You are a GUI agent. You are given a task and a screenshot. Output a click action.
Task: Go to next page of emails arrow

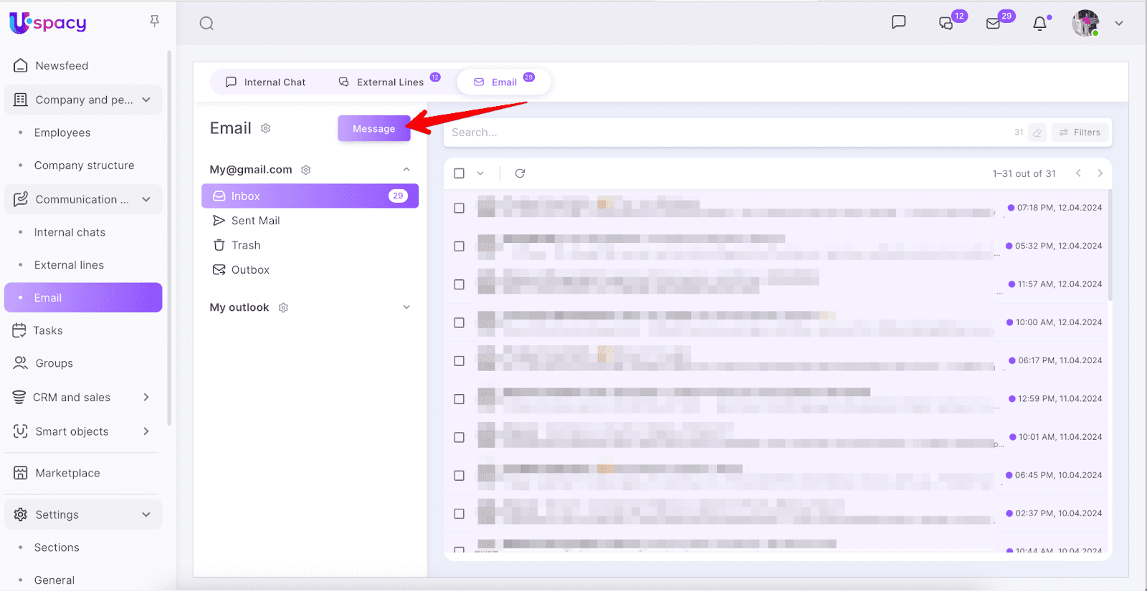click(x=1100, y=173)
